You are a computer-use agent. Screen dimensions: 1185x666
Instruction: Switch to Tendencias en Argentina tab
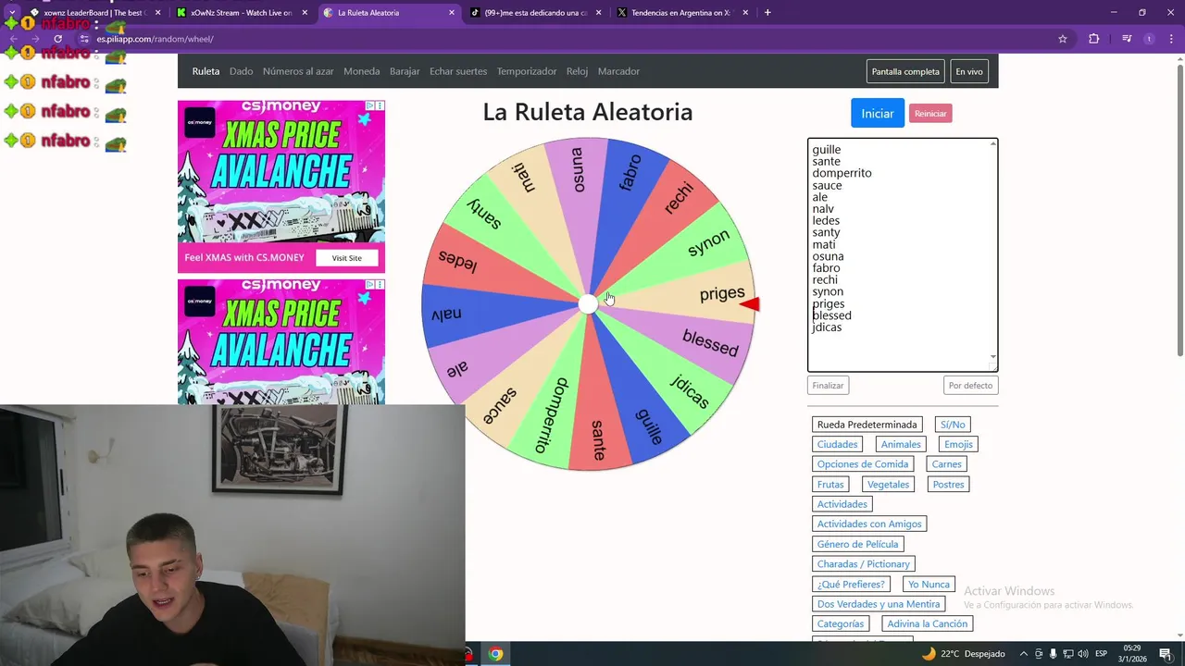681,13
